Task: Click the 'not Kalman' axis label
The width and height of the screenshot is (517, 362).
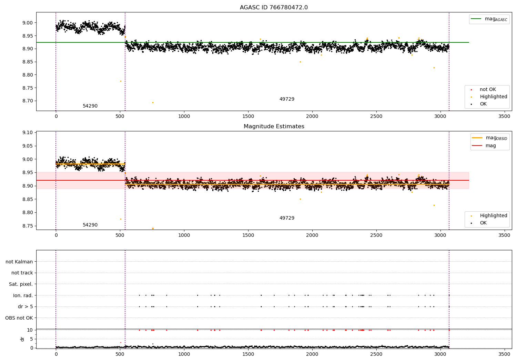Action: click(19, 262)
